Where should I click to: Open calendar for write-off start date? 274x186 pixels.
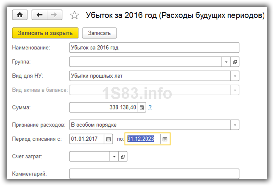coord(108,139)
